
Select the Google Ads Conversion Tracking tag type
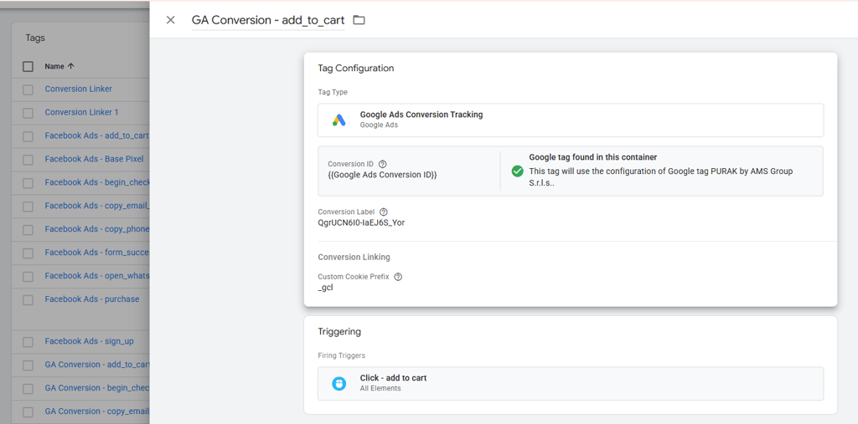click(570, 120)
